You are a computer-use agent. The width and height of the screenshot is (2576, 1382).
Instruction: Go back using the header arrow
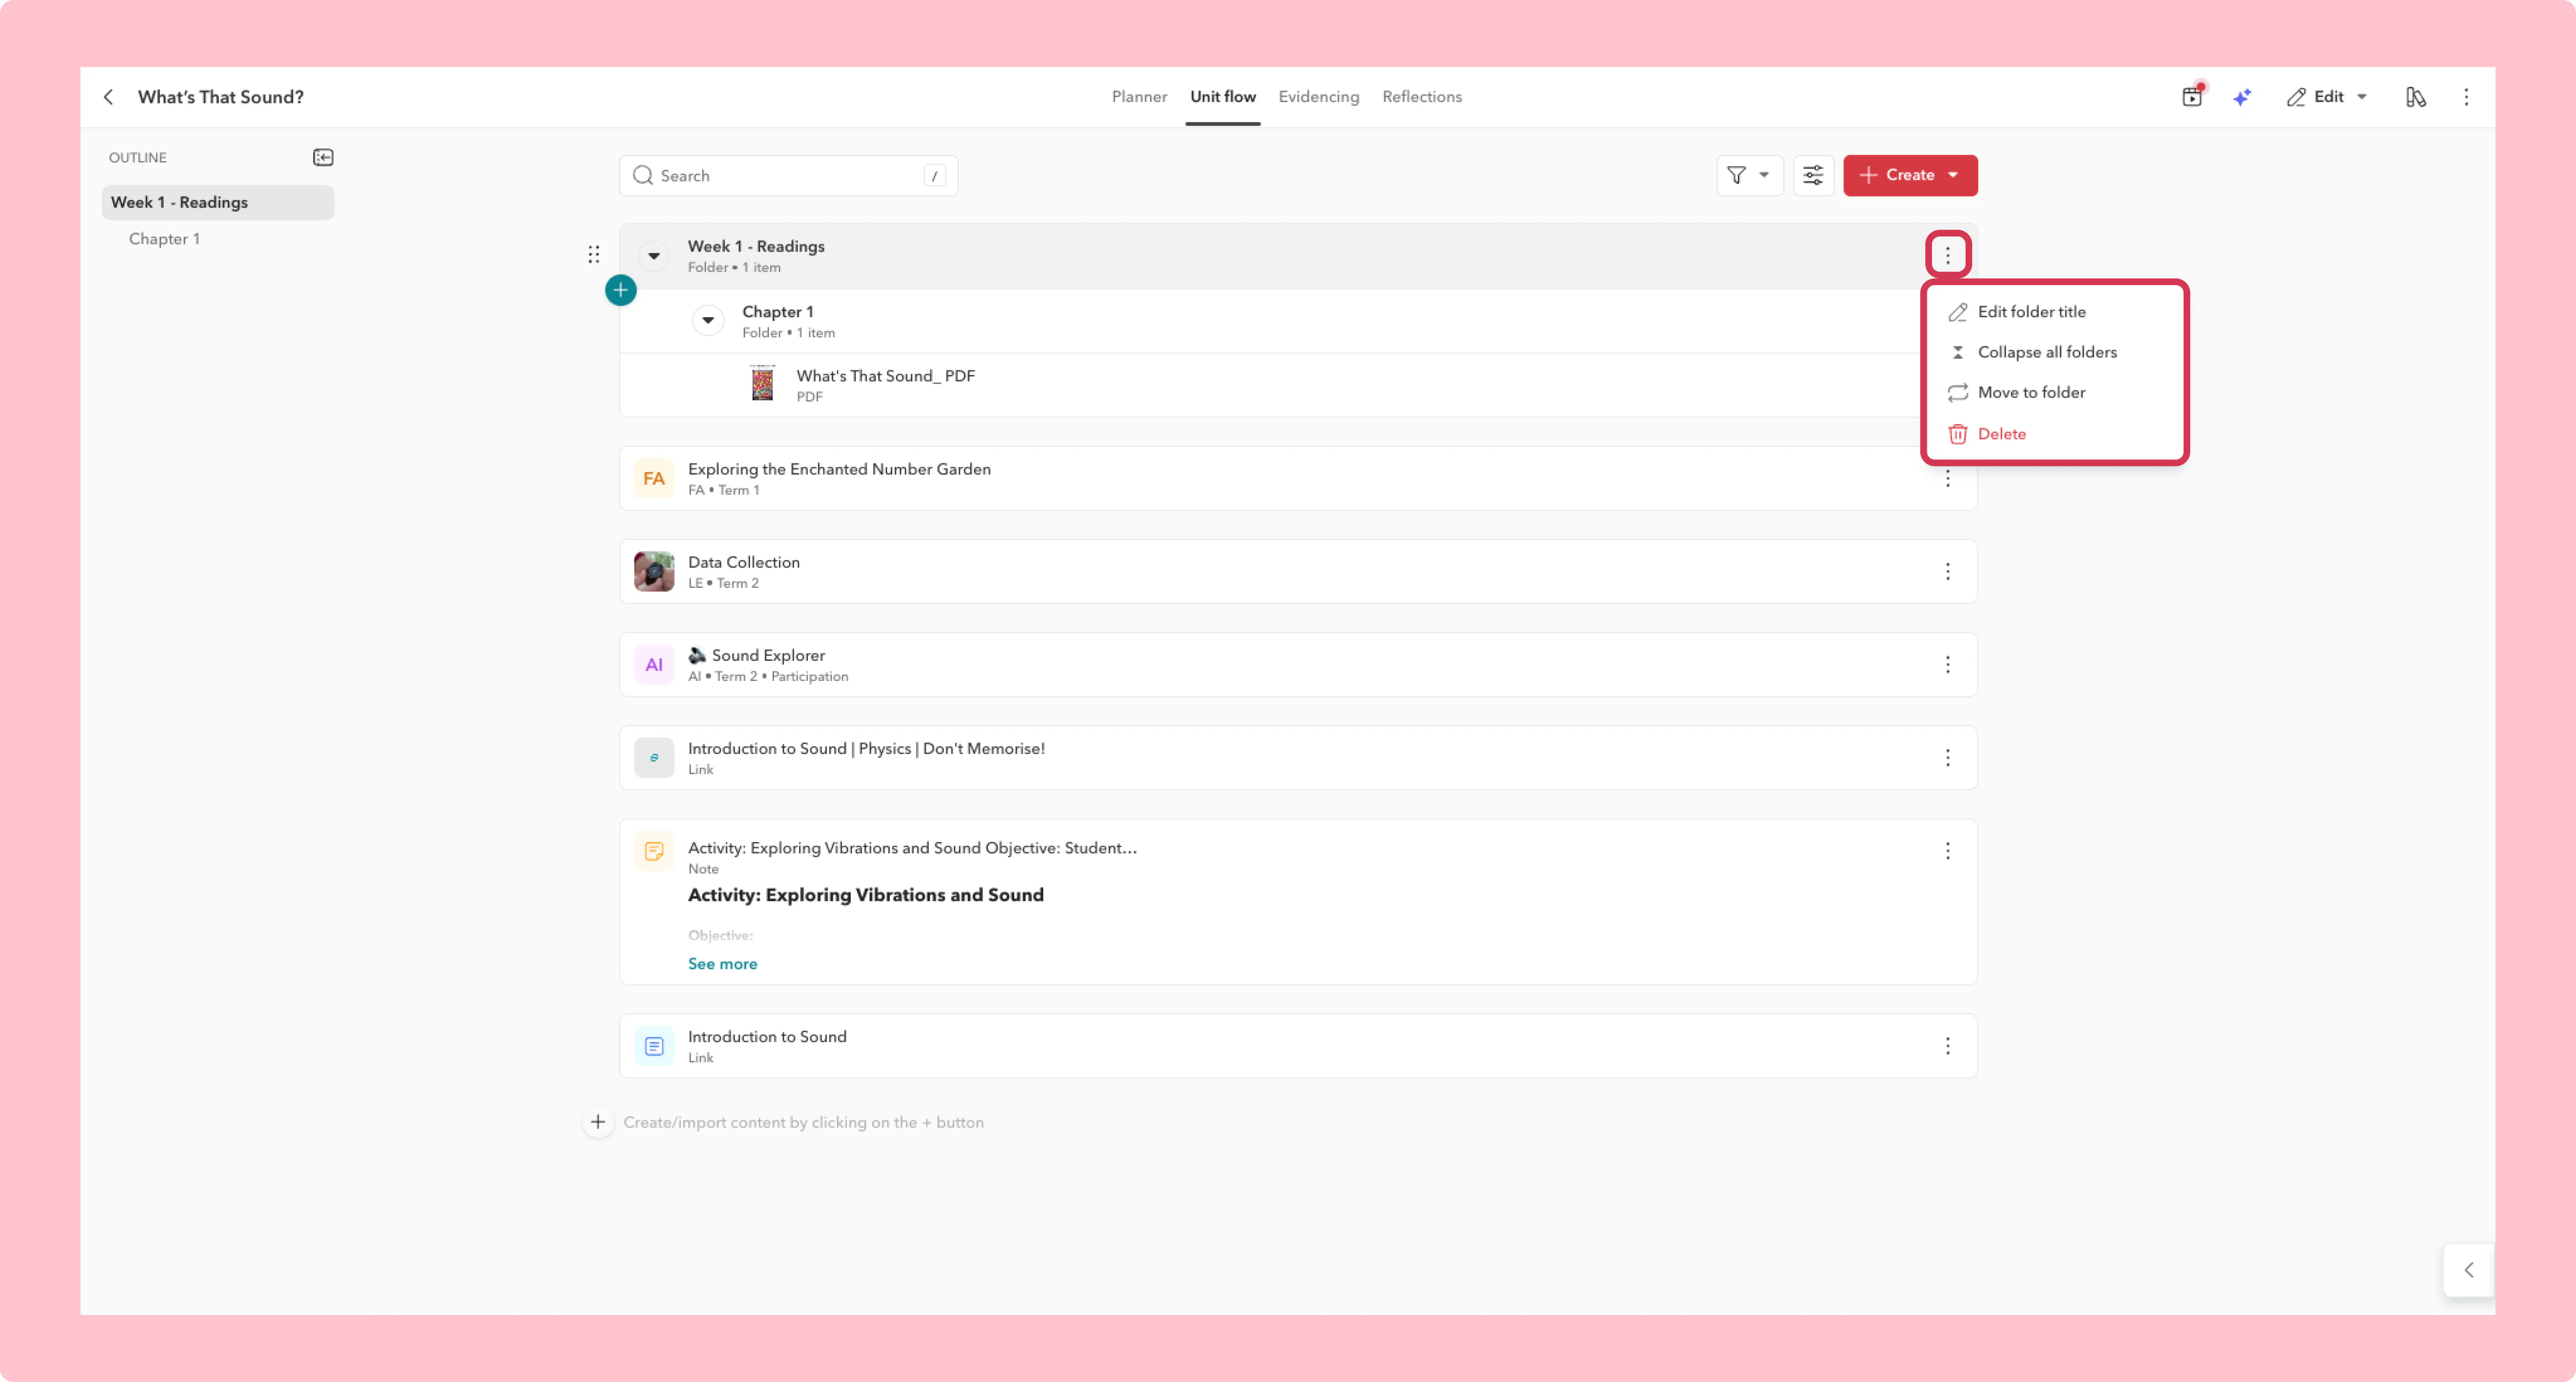click(108, 97)
